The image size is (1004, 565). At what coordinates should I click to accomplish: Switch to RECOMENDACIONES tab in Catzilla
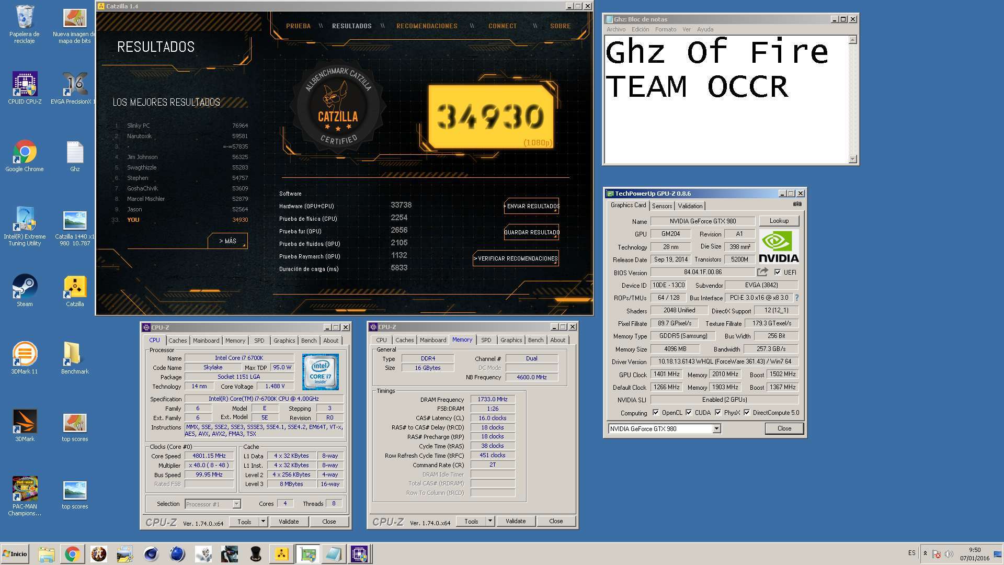427,26
